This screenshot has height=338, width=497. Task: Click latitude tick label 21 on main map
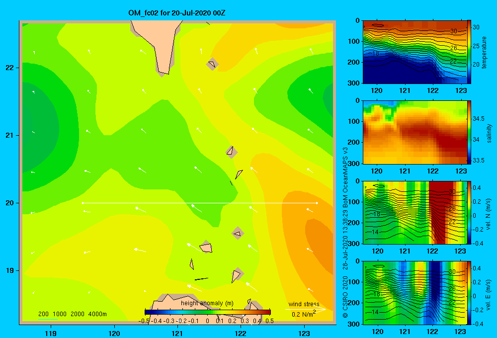tap(10, 135)
